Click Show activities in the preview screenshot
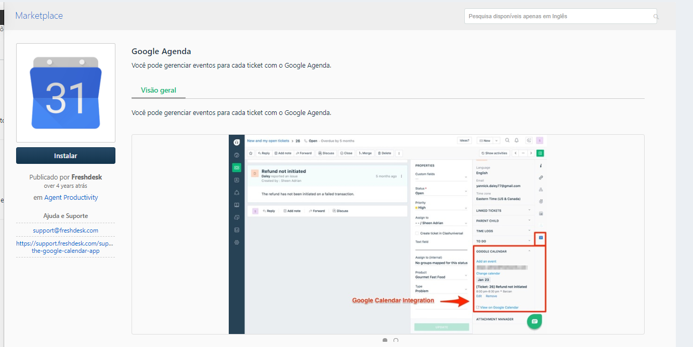Screen dimensions: 693x347 click(x=494, y=153)
